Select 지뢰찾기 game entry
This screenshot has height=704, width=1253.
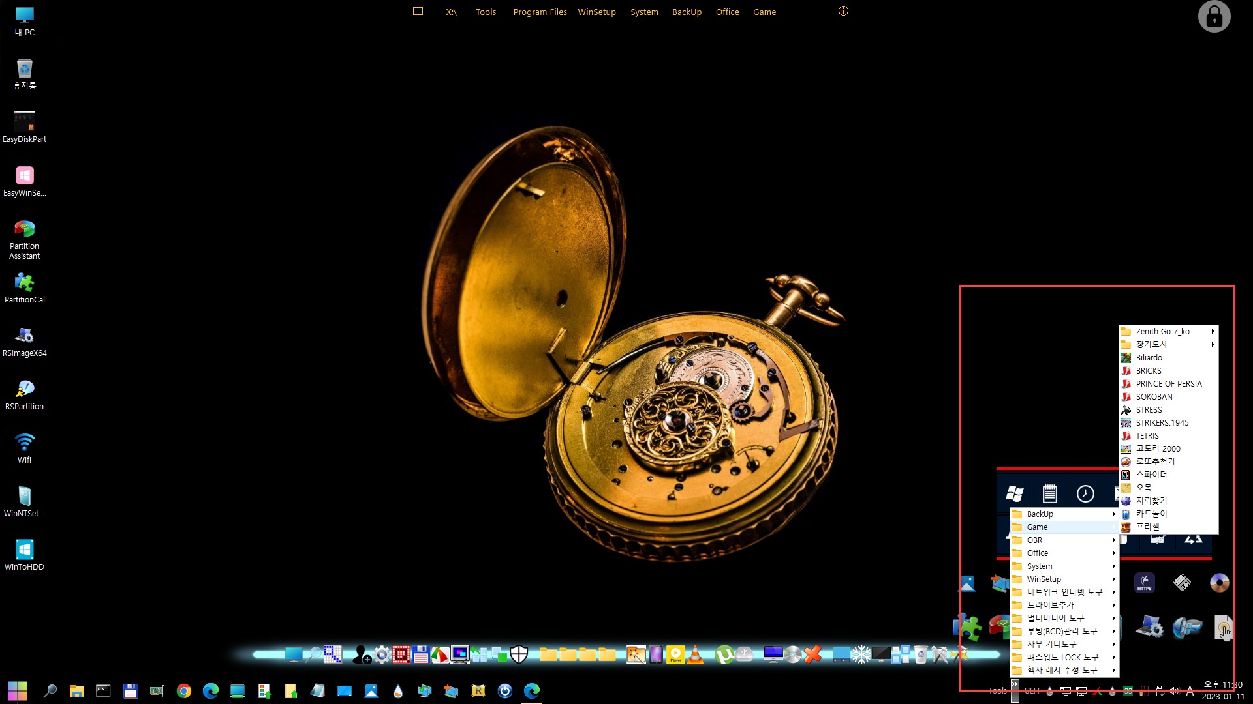pyautogui.click(x=1168, y=501)
